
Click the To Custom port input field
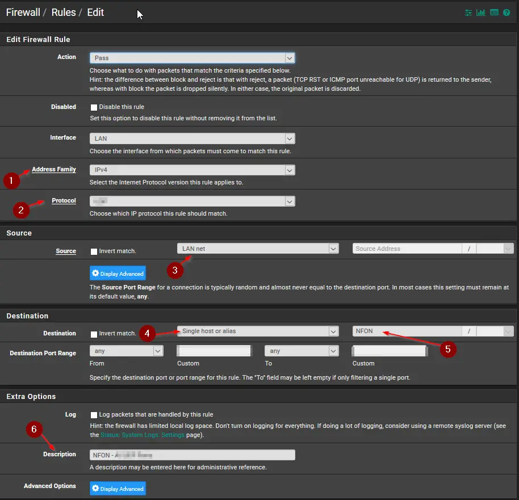click(x=390, y=351)
